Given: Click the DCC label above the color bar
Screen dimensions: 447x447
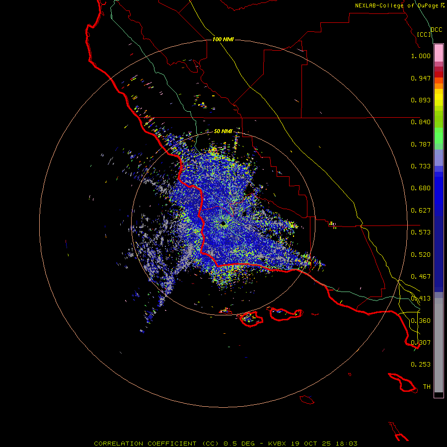Looking at the screenshot, I should click(x=436, y=30).
